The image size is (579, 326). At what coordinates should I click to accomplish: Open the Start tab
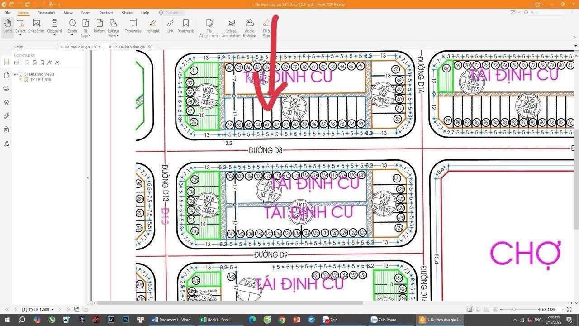pos(18,47)
